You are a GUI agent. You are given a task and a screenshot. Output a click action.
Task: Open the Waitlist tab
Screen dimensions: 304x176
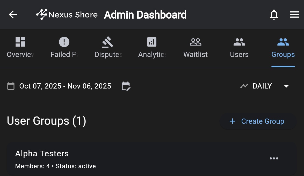(x=196, y=48)
